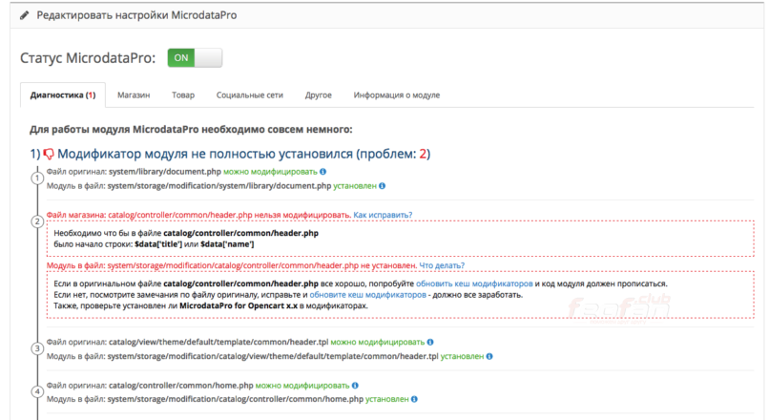Open the Другое tab
The height and width of the screenshot is (420, 769).
[x=319, y=95]
